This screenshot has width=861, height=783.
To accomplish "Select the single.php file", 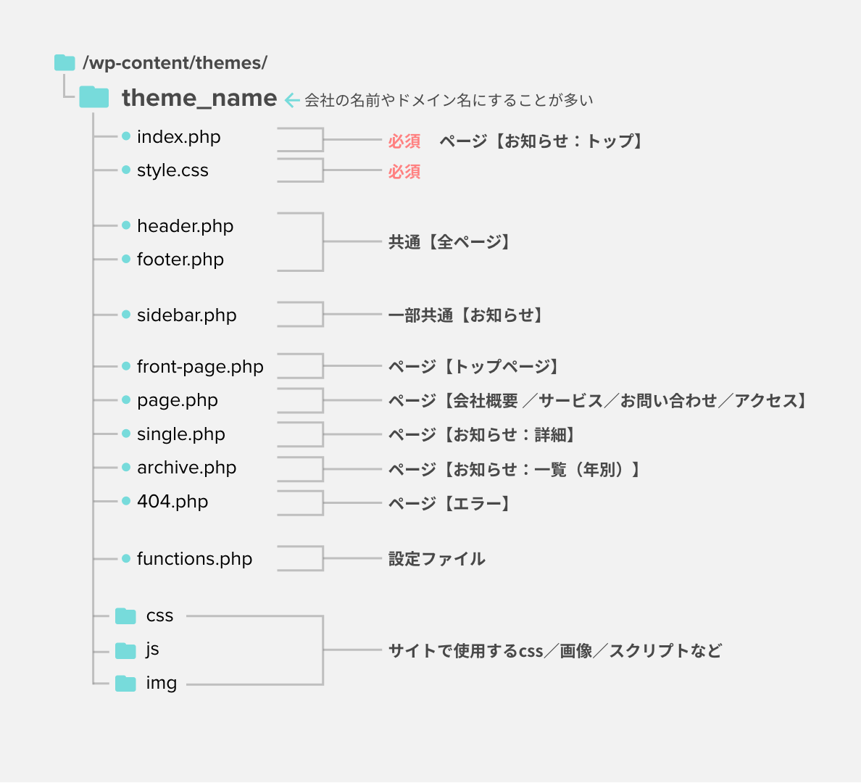I will click(x=180, y=434).
